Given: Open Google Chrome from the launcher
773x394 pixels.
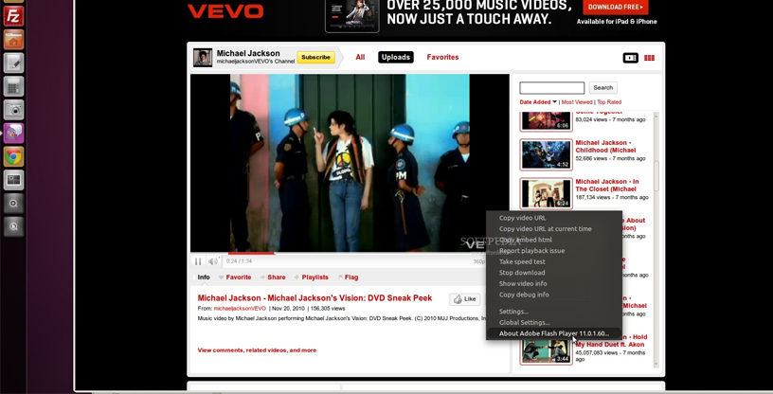Looking at the screenshot, I should 14,157.
